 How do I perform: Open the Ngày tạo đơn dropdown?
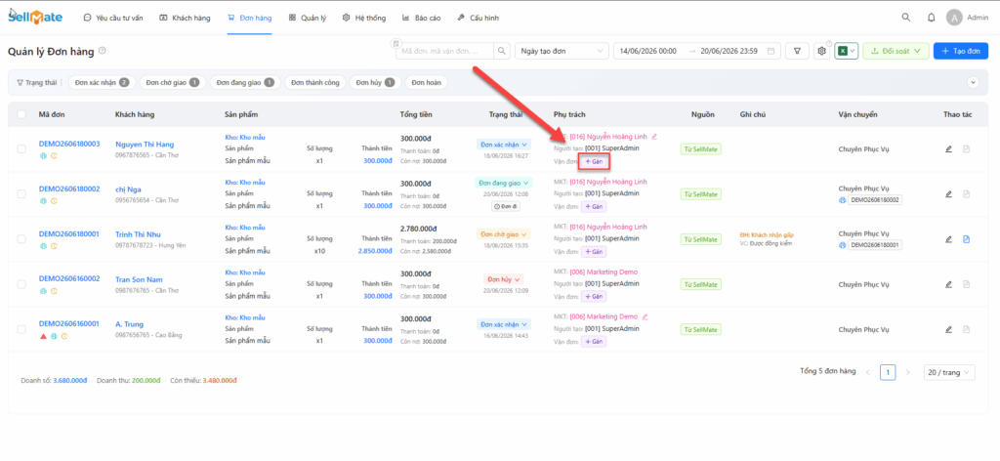[x=562, y=51]
